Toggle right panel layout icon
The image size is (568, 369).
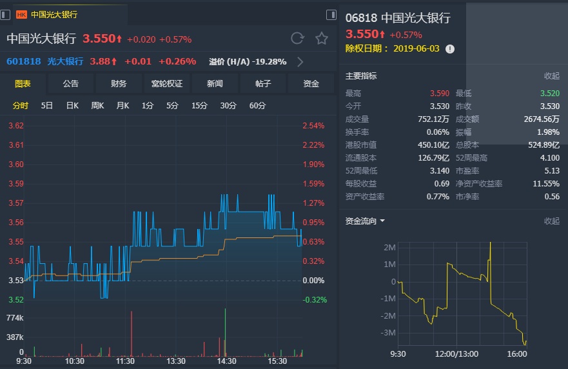pyautogui.click(x=331, y=15)
